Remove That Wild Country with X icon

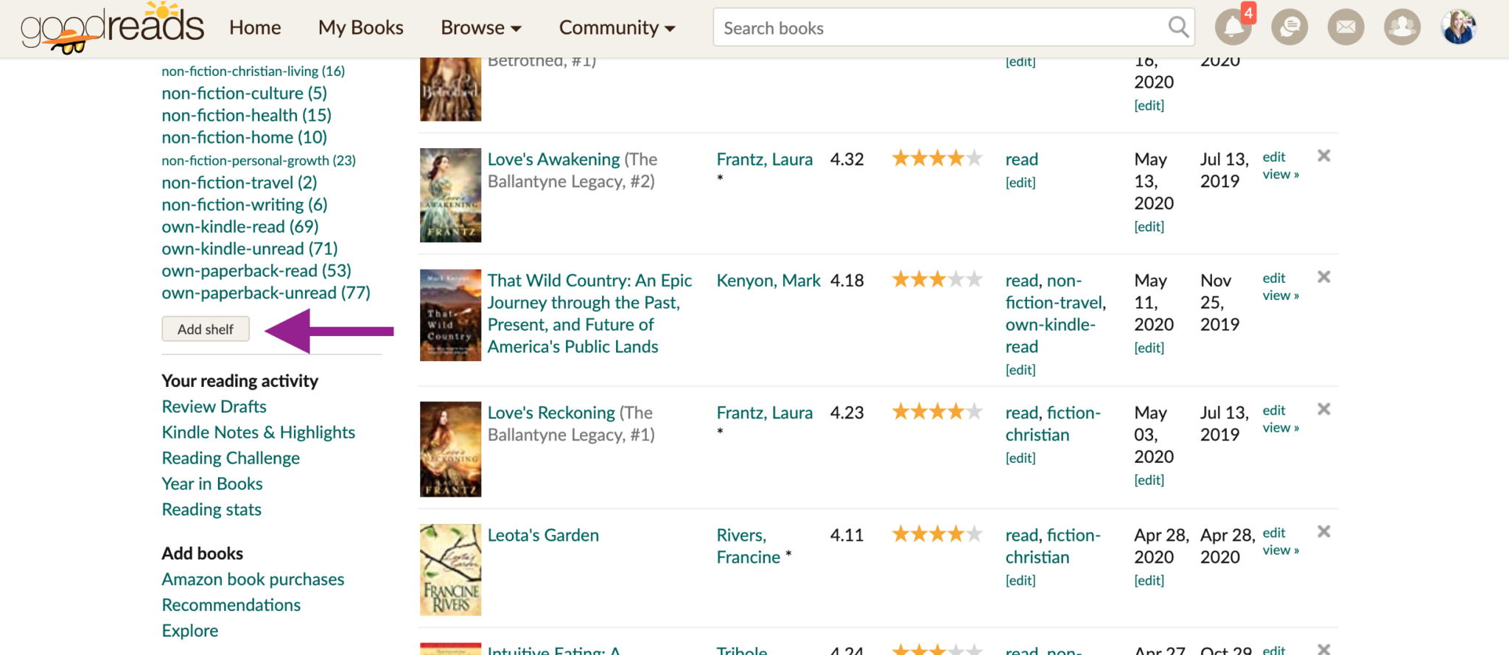click(x=1324, y=277)
